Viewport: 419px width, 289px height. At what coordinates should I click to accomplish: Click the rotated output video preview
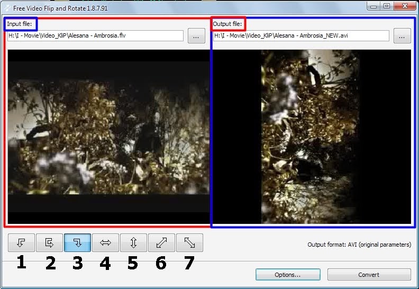(x=312, y=137)
